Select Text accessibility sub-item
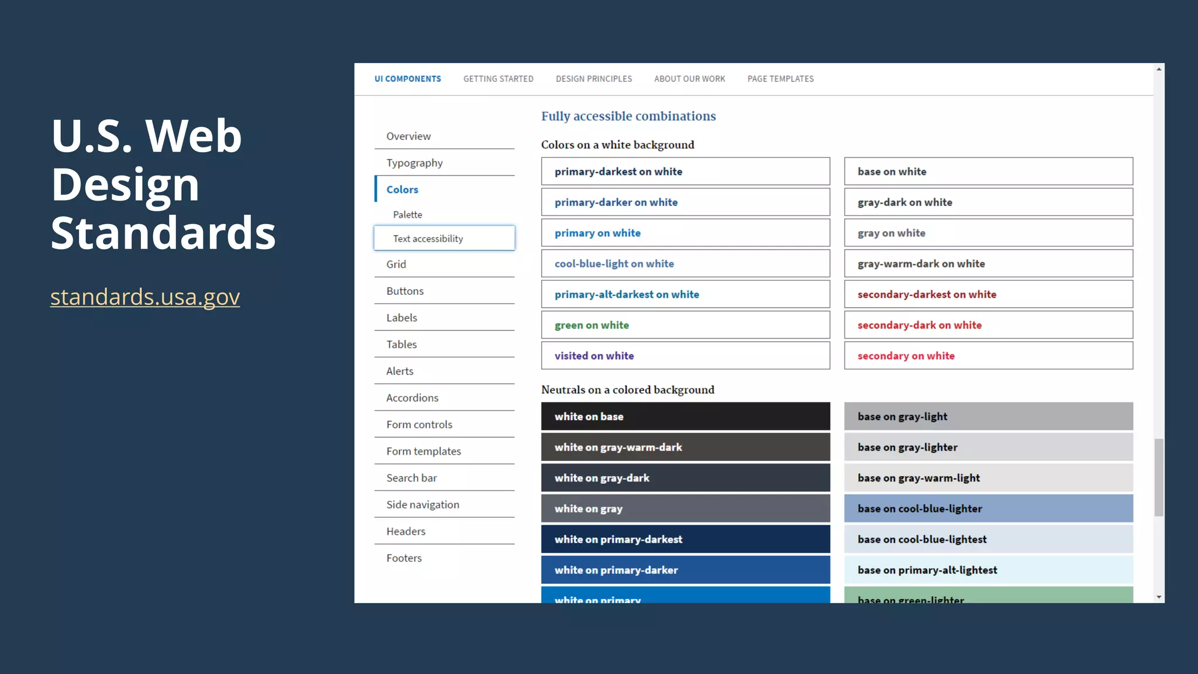This screenshot has height=674, width=1198. 445,238
